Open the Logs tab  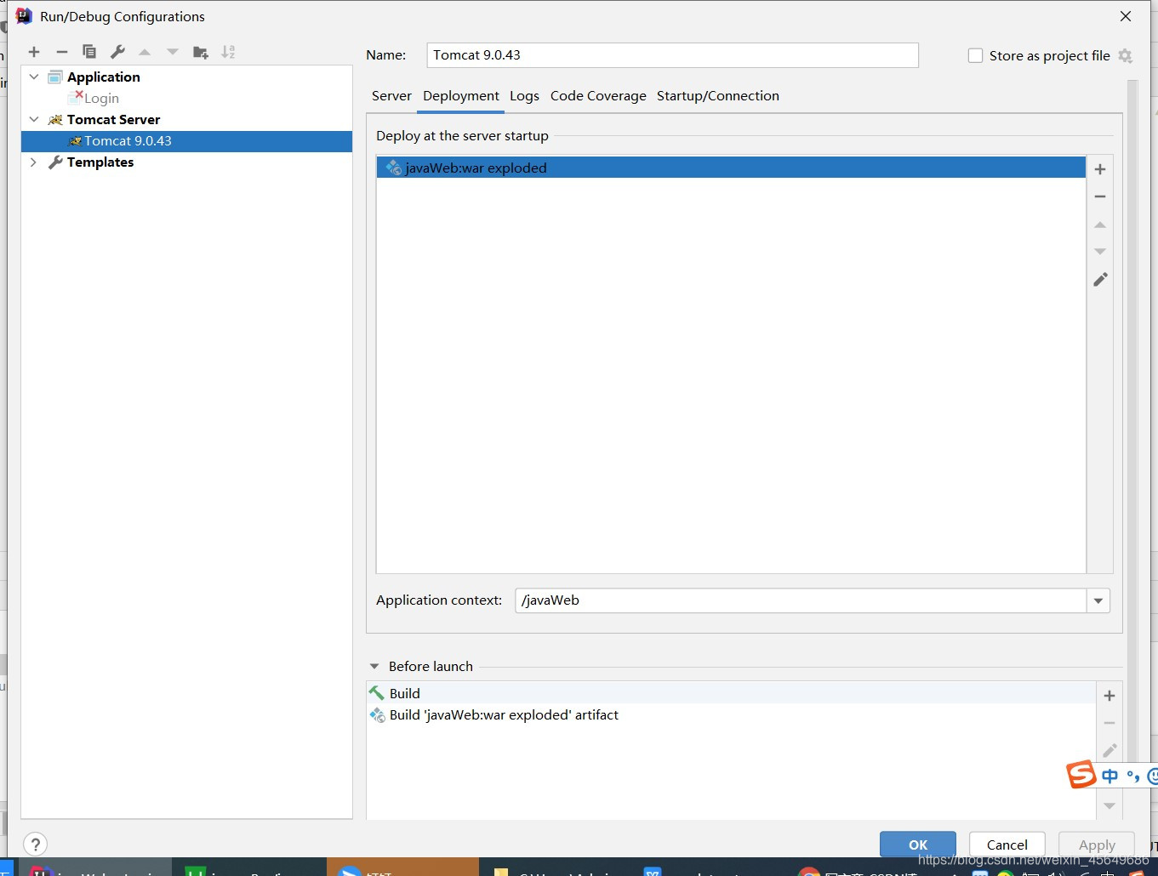pos(524,96)
